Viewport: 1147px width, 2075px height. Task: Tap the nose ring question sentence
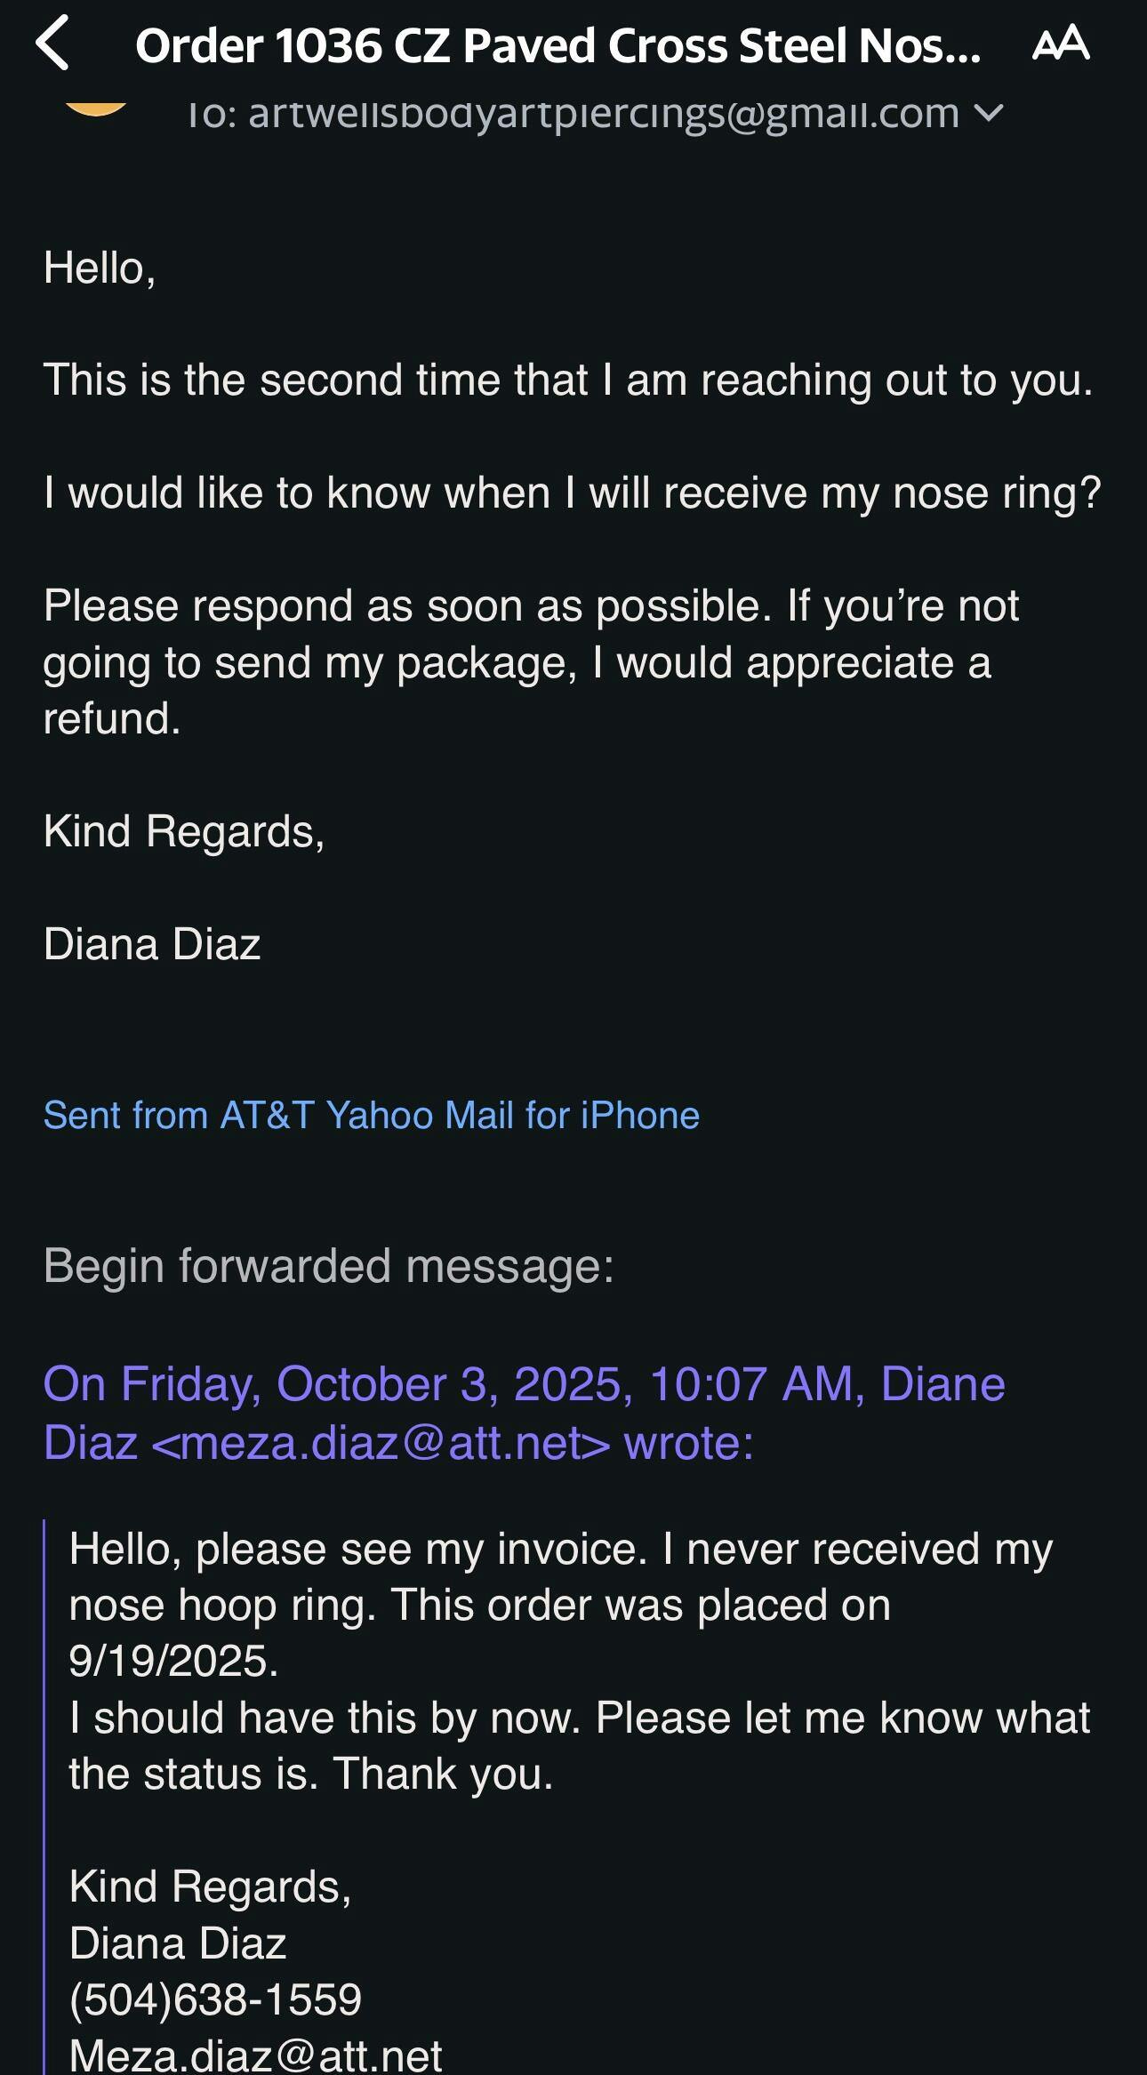click(572, 493)
